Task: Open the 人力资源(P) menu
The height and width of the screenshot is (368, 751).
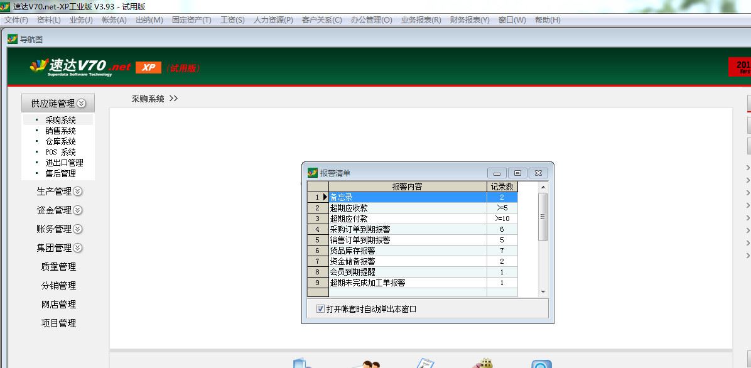Action: tap(273, 19)
